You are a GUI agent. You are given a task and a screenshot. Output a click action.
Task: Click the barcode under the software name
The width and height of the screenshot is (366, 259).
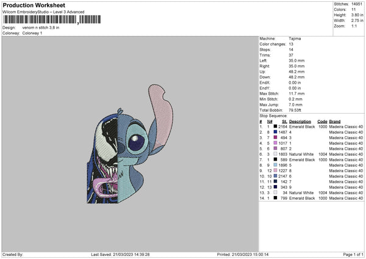[52, 20]
